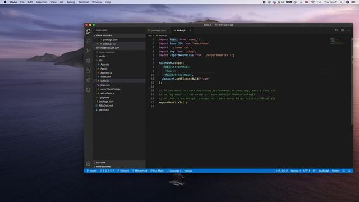Open the Debug menu
This screenshot has width=359, height=202.
pos(71,2)
